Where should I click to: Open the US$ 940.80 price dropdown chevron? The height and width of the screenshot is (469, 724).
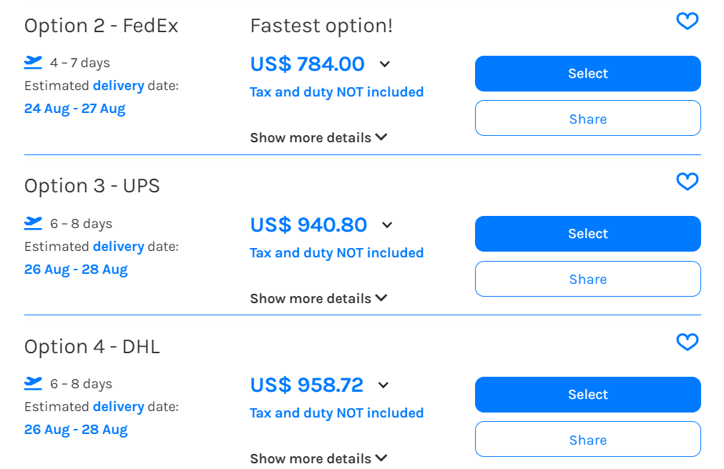pos(387,224)
